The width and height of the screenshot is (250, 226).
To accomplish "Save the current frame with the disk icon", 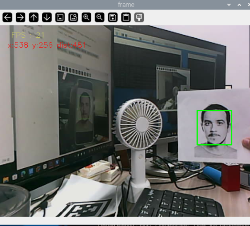I will (x=113, y=17).
